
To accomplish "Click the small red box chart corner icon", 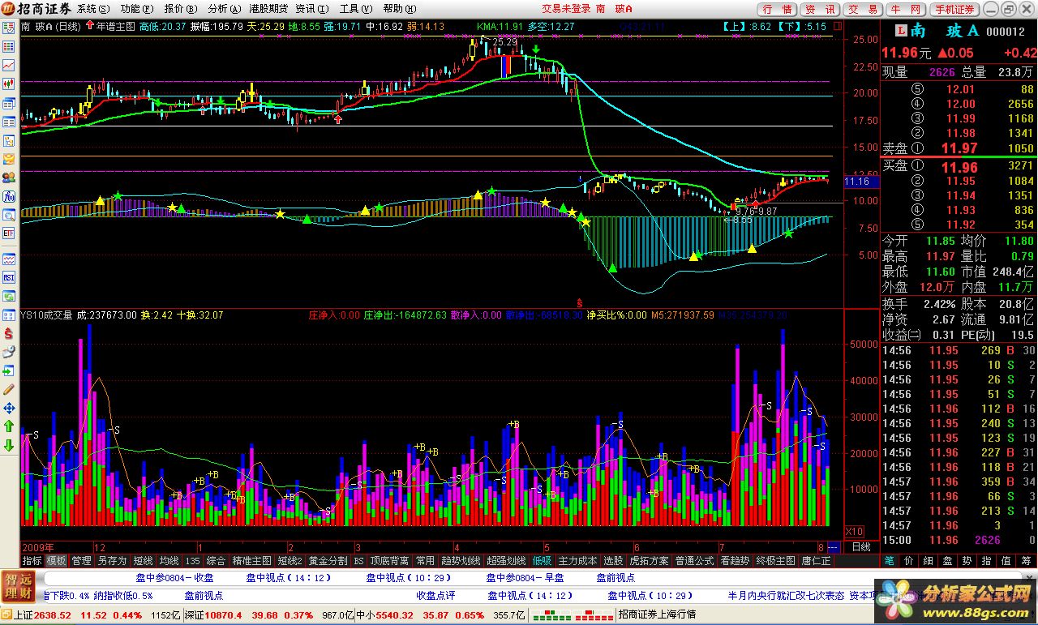I will [838, 26].
